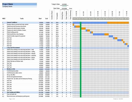The width and height of the screenshot is (132, 102).
Task: Click the 6/23/08 week header in timeline
Action: tap(105, 14)
